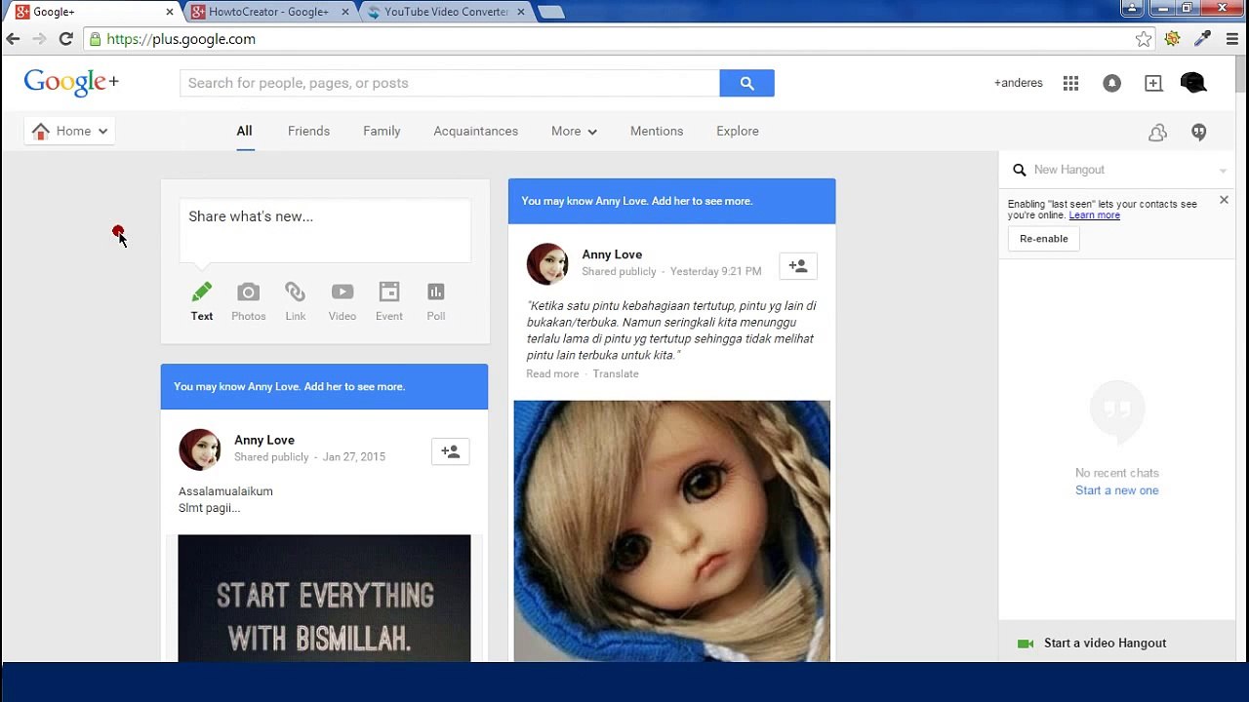Click the Learn more link
Screen dimensions: 1249x702
(1094, 215)
